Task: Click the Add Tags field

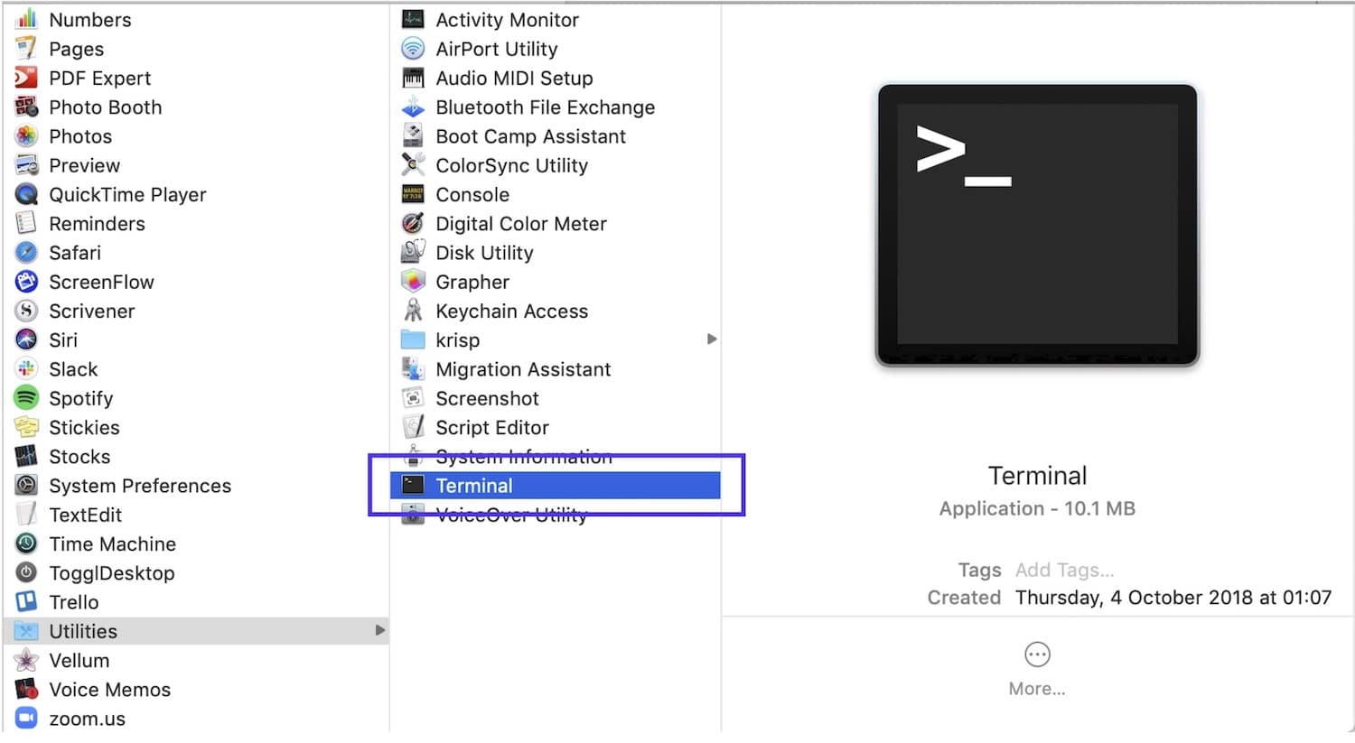Action: (1064, 570)
